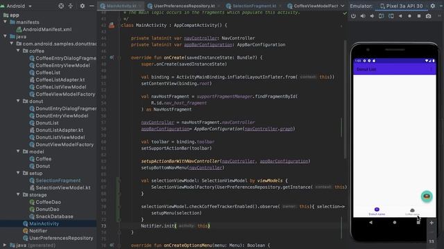Image resolution: width=444 pixels, height=249 pixels.
Task: Click the emulator power button icon
Action: tap(353, 16)
